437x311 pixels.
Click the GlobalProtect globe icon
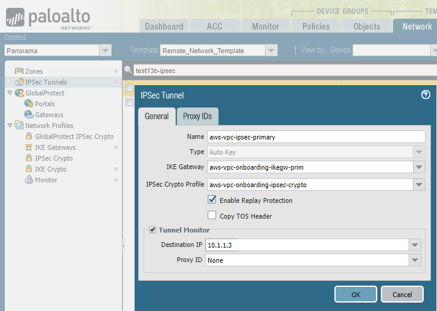tap(19, 93)
